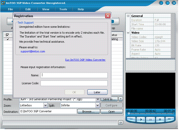
Task: Open the Help menu
Action: tap(81, 9)
